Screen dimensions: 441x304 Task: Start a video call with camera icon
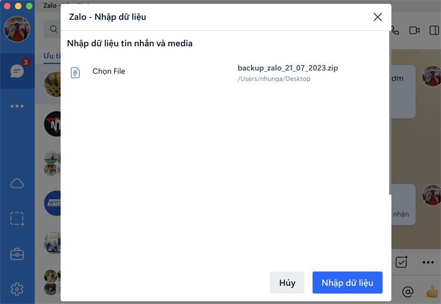pyautogui.click(x=415, y=30)
